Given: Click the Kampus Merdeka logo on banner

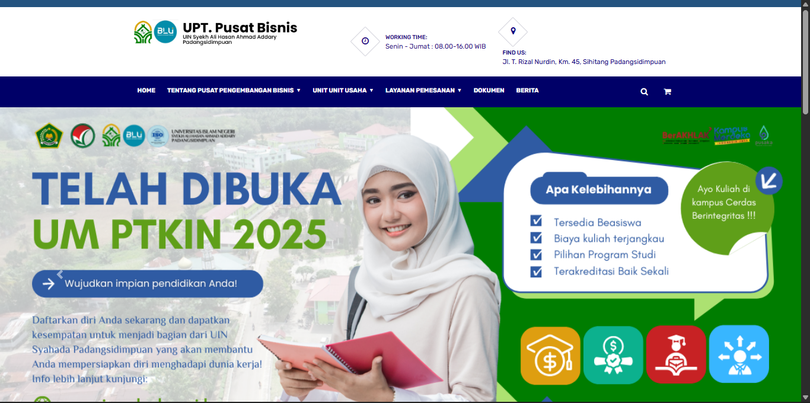Looking at the screenshot, I should pyautogui.click(x=732, y=135).
